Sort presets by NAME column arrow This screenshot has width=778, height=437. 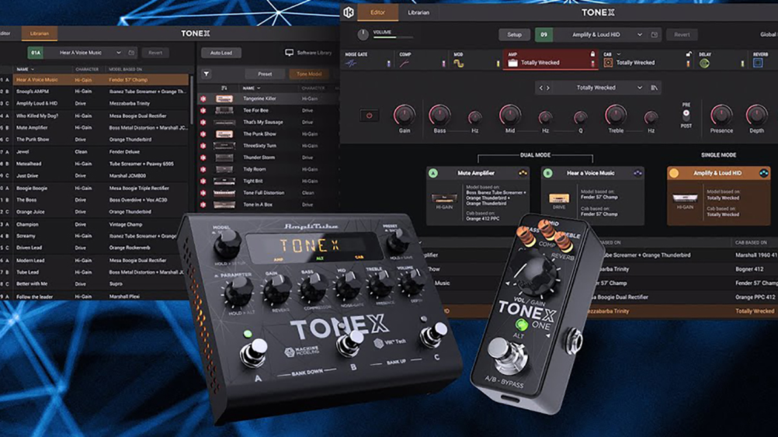tap(32, 69)
